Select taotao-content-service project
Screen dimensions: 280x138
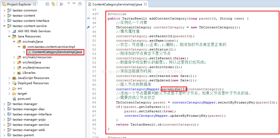click(30, 26)
